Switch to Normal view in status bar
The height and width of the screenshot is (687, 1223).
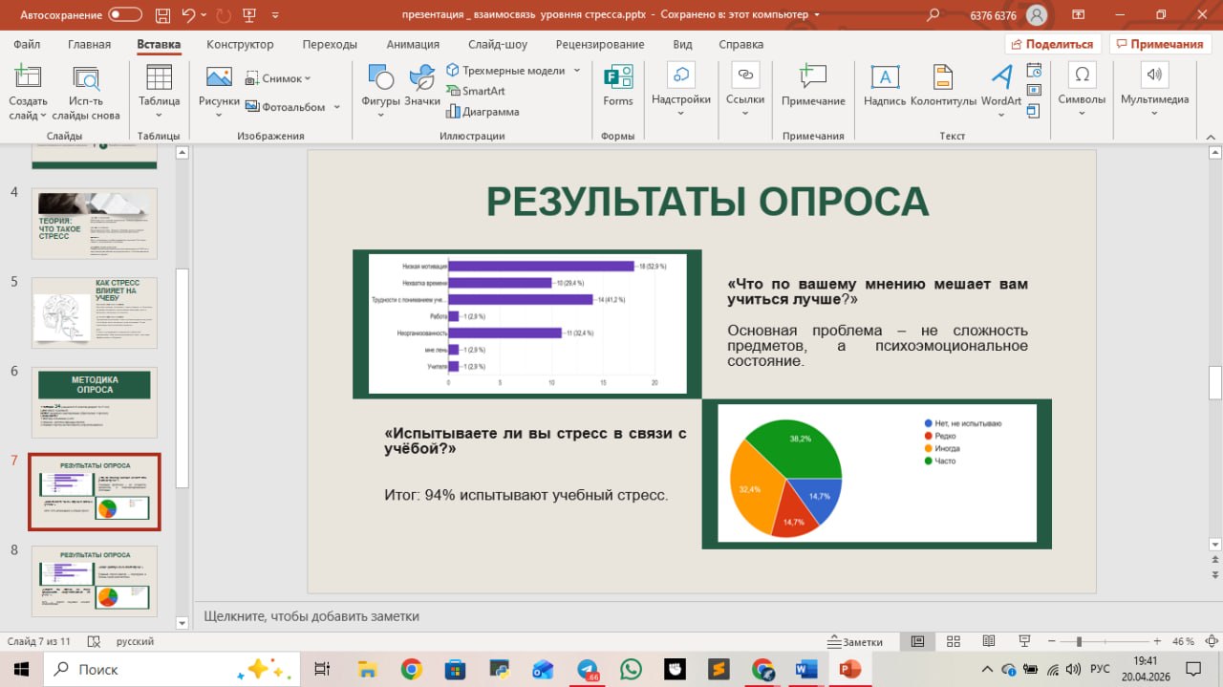[x=917, y=641]
